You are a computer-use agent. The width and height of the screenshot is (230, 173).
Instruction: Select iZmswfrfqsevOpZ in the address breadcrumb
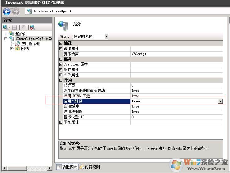tap(53, 11)
